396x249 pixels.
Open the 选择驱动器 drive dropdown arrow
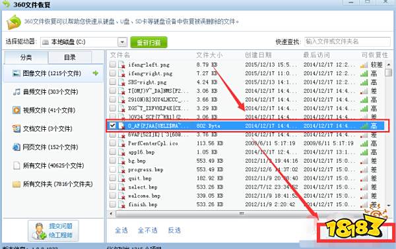pyautogui.click(x=123, y=42)
